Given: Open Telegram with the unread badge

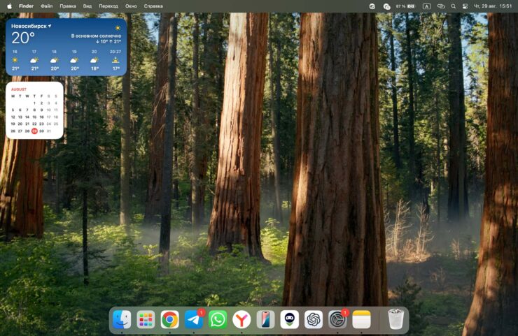Looking at the screenshot, I should [194, 319].
